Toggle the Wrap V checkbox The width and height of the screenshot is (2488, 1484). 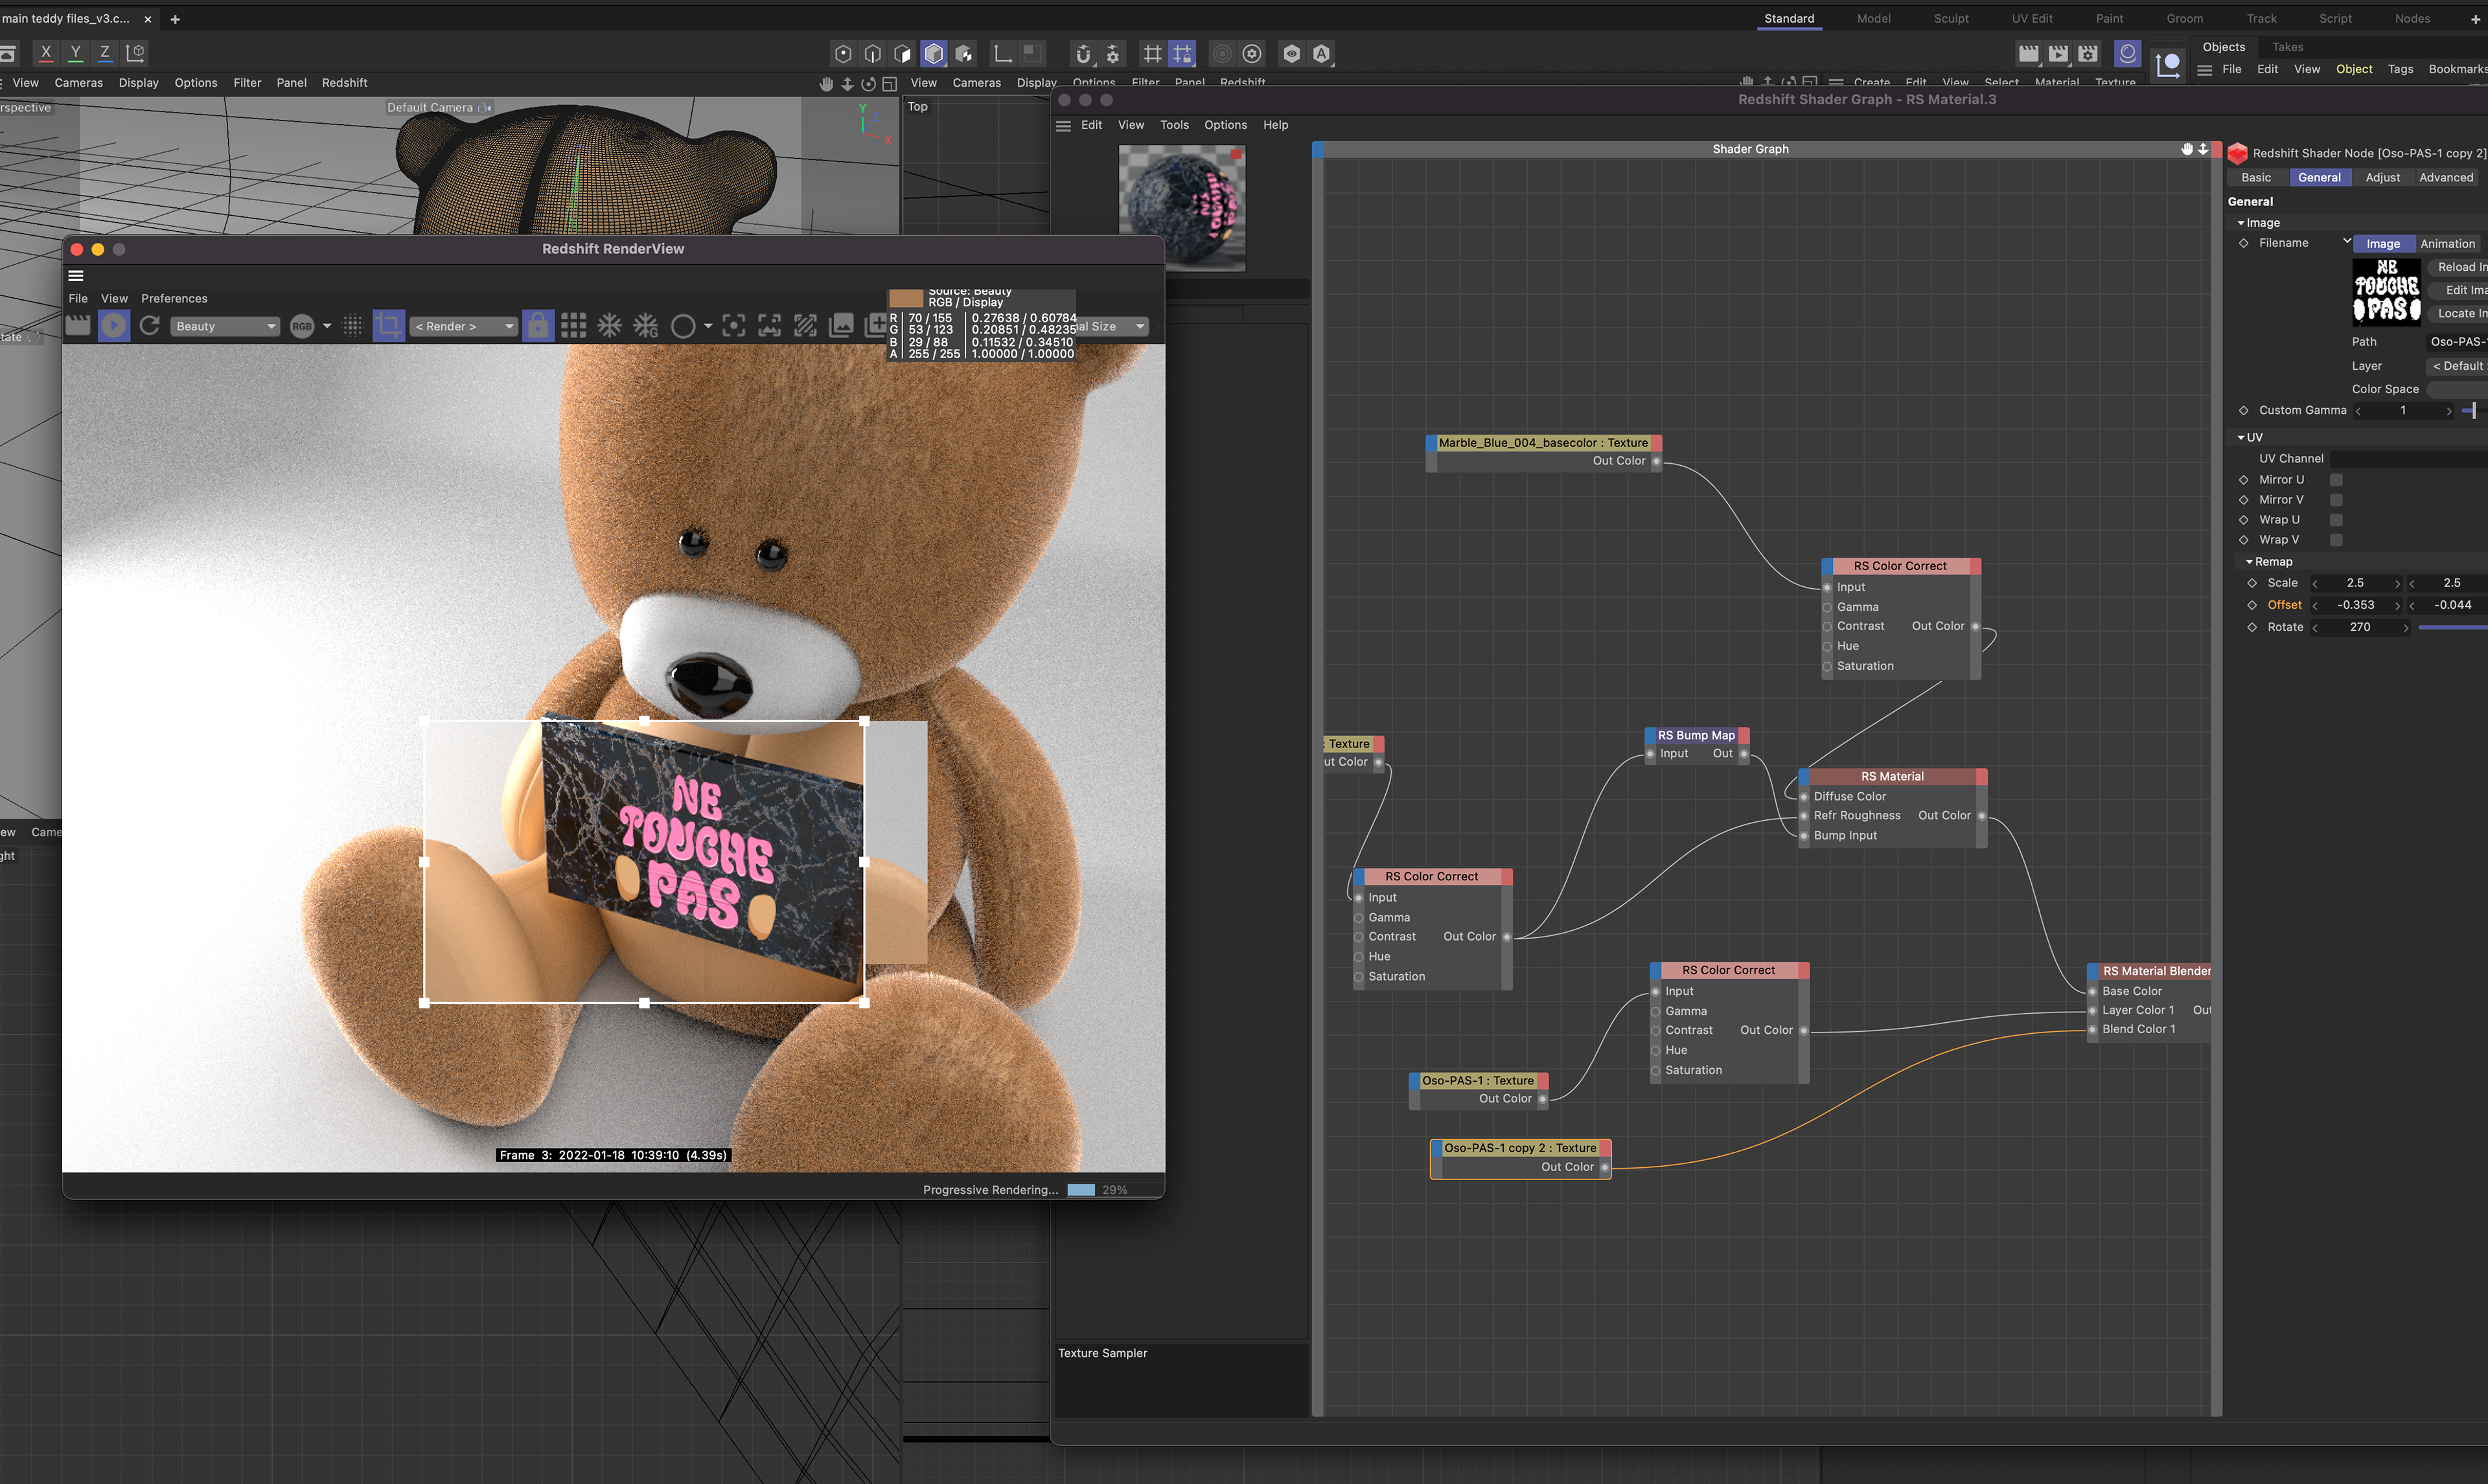(2336, 540)
